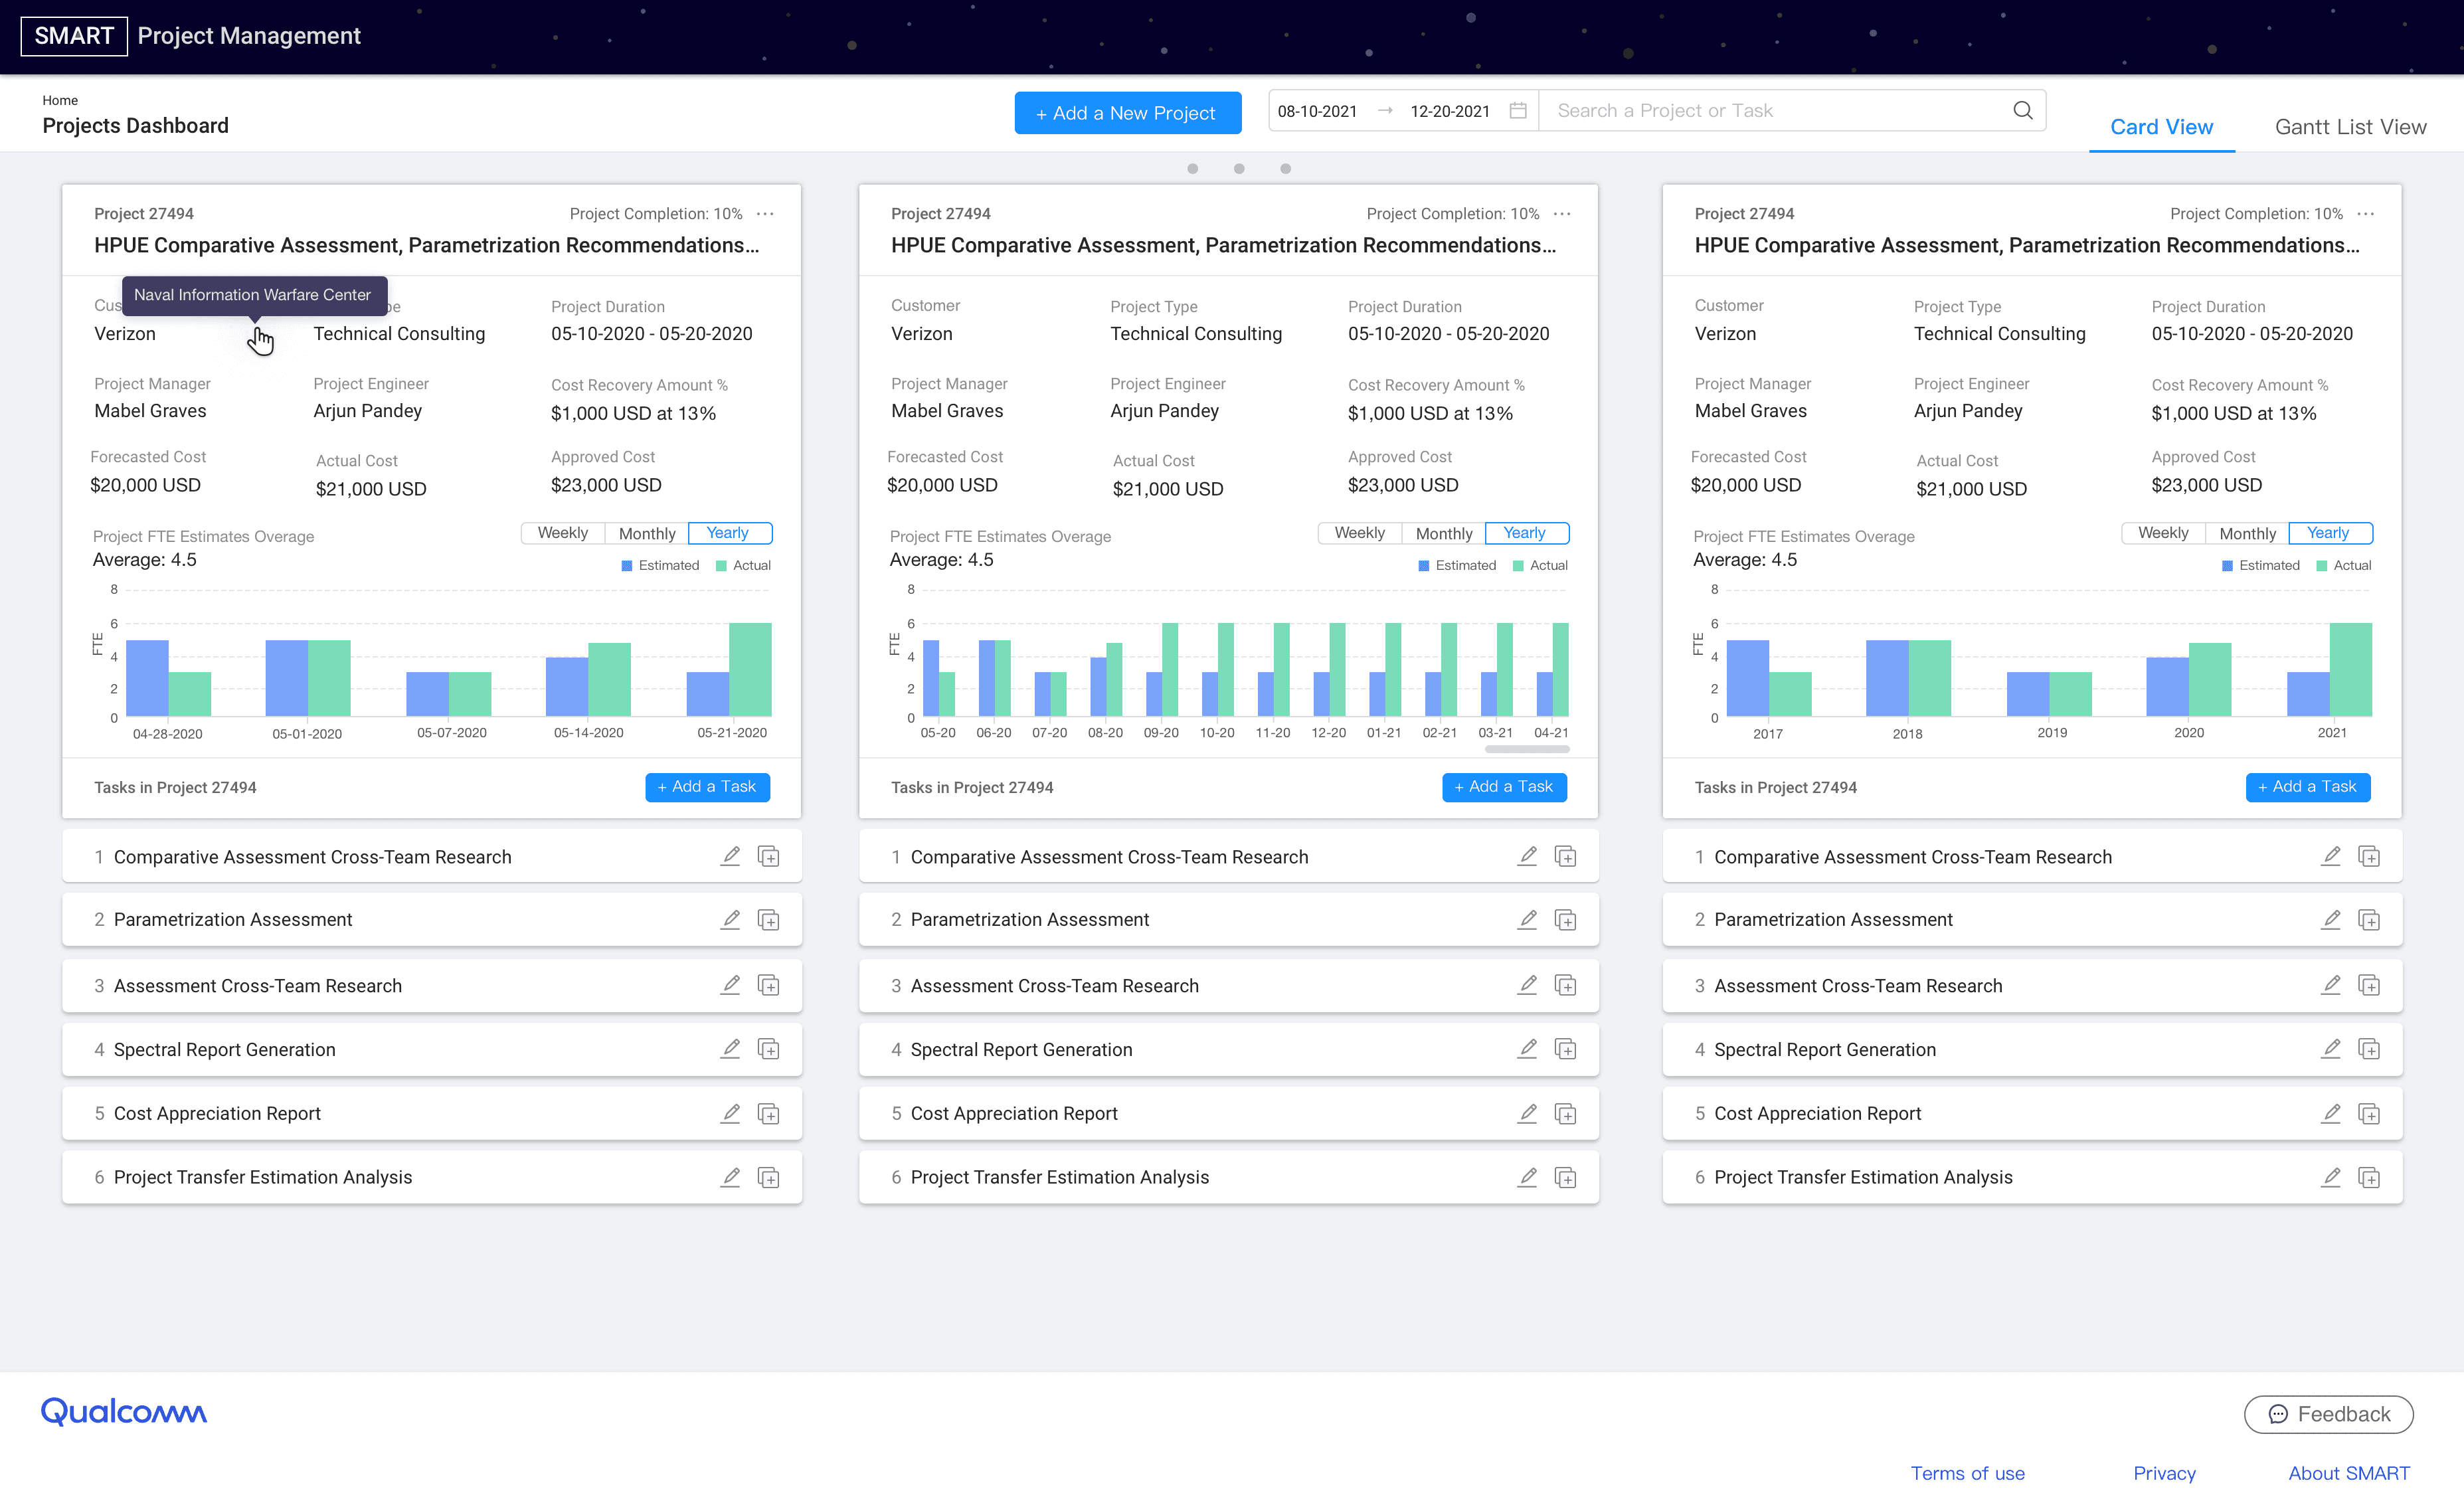Open Terms of use link
The image size is (2464, 1505).
1967,1473
